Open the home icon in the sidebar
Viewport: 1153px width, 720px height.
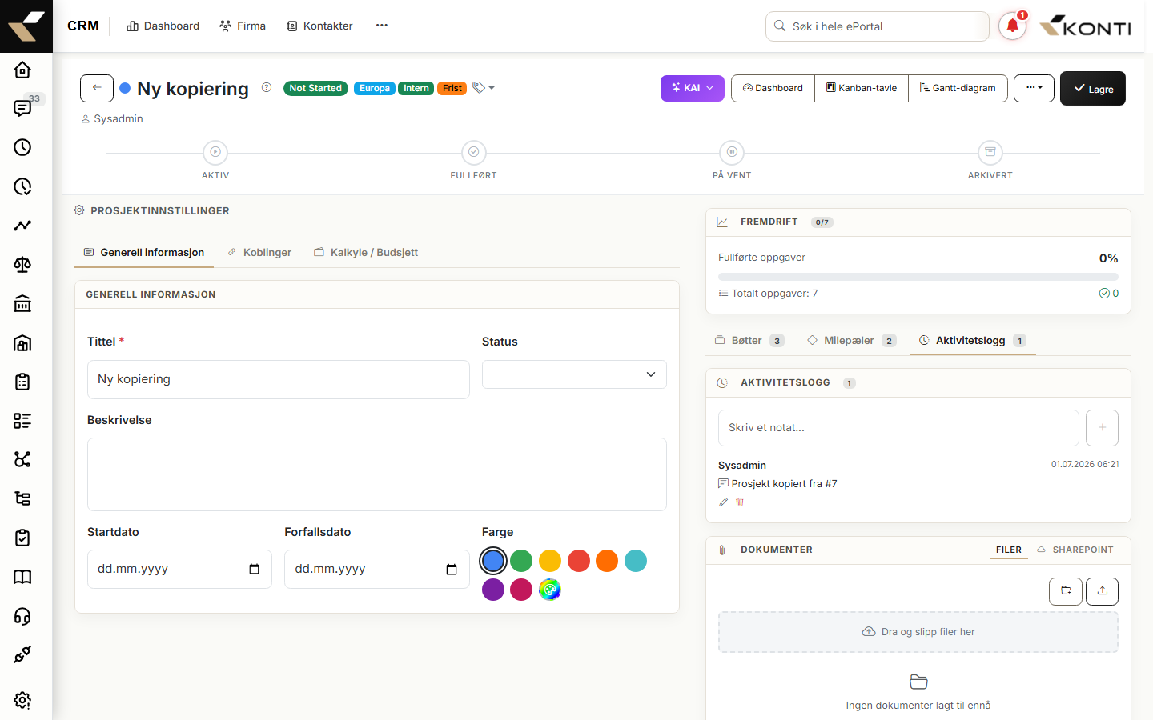pyautogui.click(x=22, y=70)
